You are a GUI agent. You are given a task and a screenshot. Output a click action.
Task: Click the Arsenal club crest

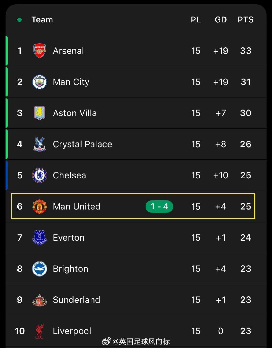pyautogui.click(x=40, y=51)
